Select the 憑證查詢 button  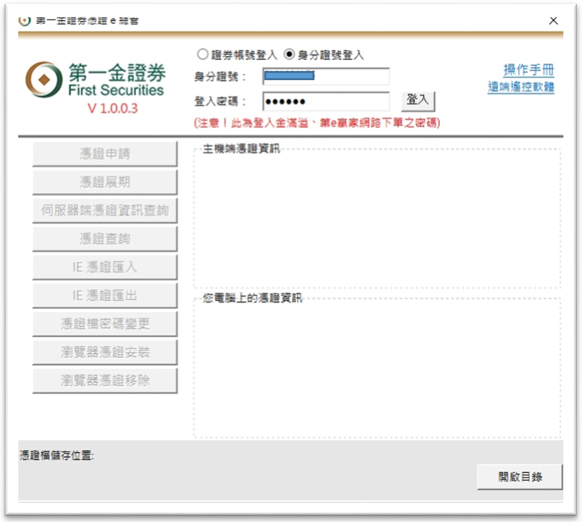point(105,239)
